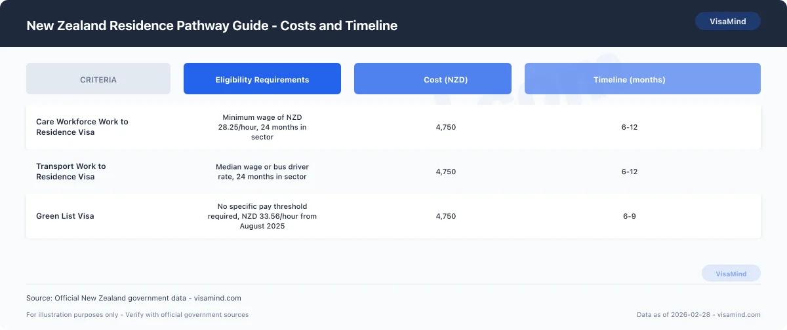Click 'Minimum wage of NZD 28.25/hour' eligibility cell

262,127
